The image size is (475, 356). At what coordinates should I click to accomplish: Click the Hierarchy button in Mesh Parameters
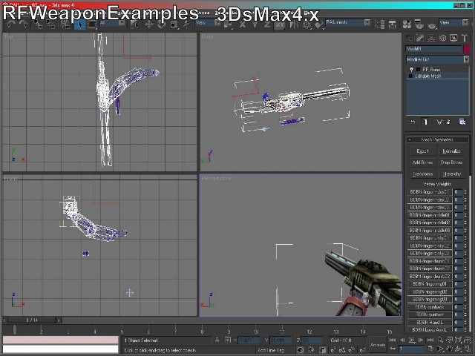[x=451, y=174]
